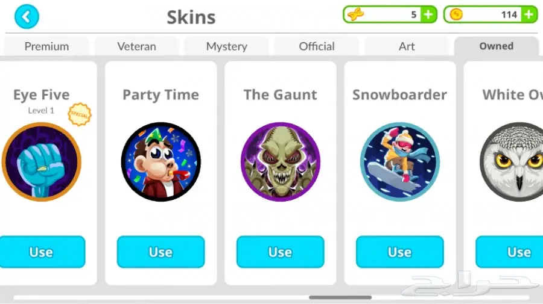Open the Veteran skins tab
The image size is (543, 304).
(136, 46)
